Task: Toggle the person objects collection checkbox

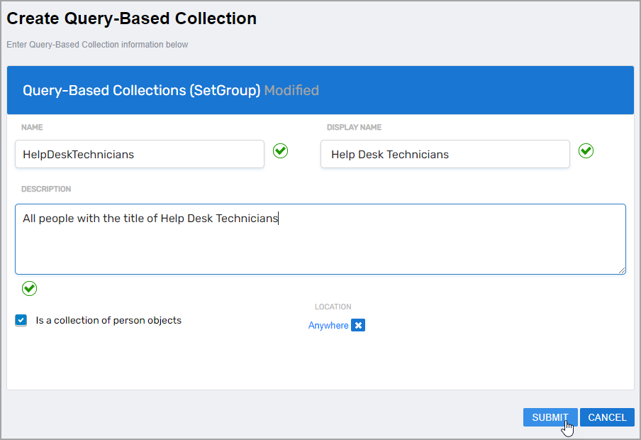Action: pyautogui.click(x=21, y=320)
